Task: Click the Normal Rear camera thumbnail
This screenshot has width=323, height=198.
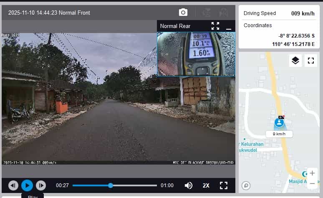Action: (x=196, y=53)
